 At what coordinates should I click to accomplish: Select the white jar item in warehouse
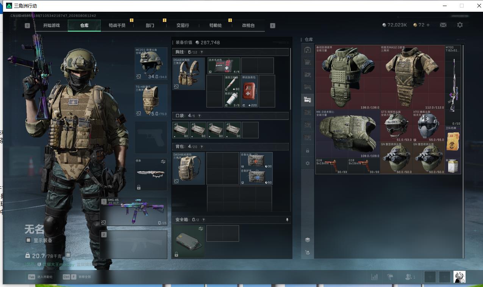click(453, 166)
